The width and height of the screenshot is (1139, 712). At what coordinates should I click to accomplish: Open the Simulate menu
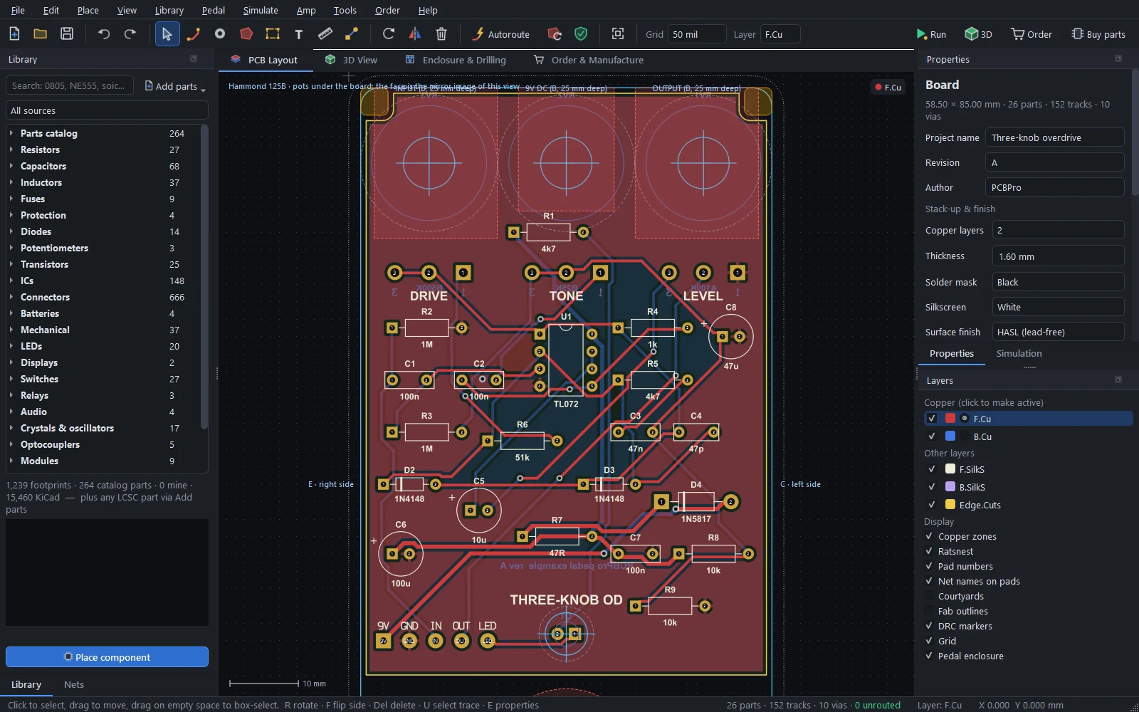tap(261, 10)
